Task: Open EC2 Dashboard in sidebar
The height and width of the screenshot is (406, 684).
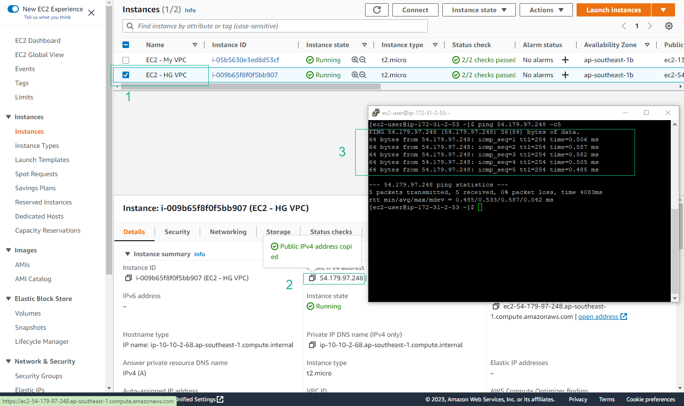Action: coord(38,41)
